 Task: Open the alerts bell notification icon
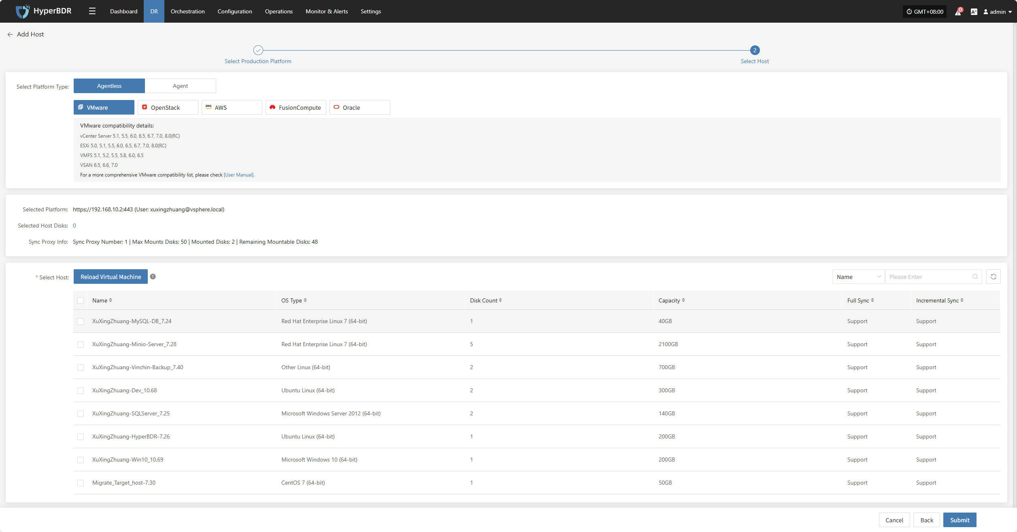tap(958, 12)
